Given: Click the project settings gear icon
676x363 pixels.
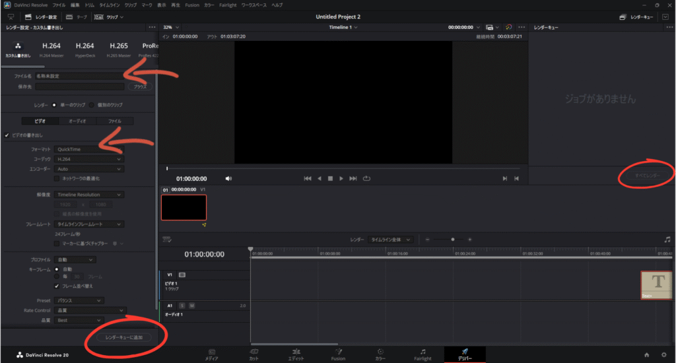Looking at the screenshot, I should point(663,354).
